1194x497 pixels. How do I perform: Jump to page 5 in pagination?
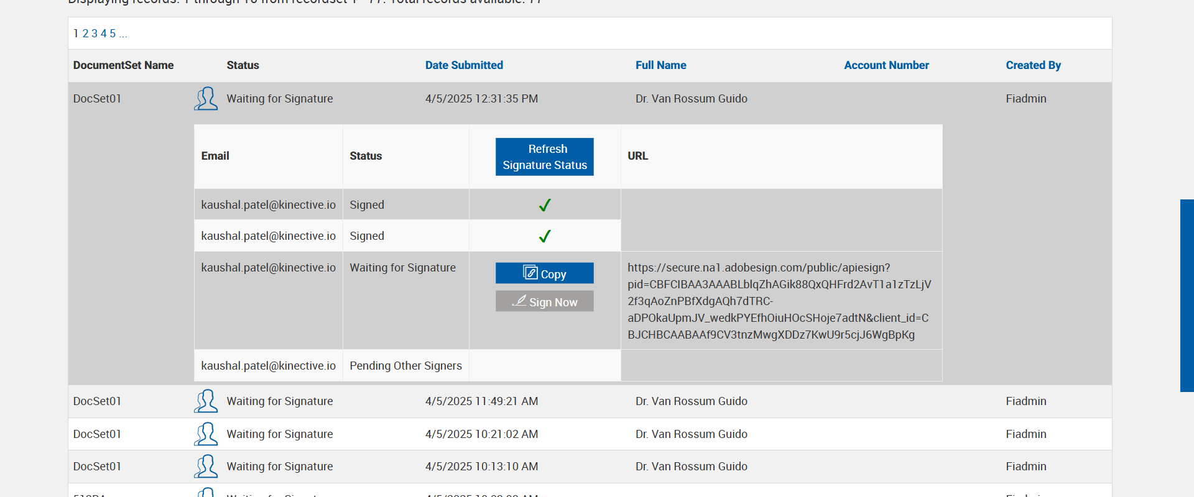click(x=113, y=34)
